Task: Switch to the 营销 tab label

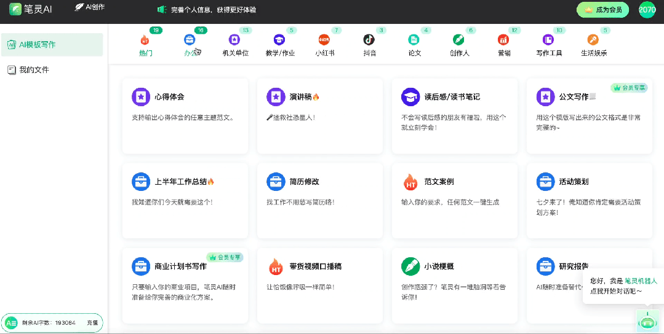Action: tap(504, 53)
